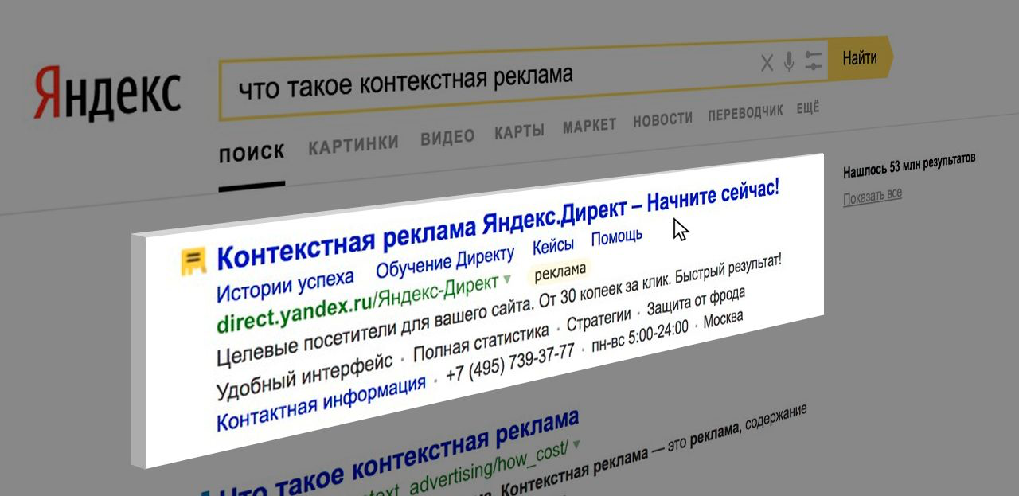Switch to the Картинки tab
Screen dimensions: 1019x496
tap(353, 144)
